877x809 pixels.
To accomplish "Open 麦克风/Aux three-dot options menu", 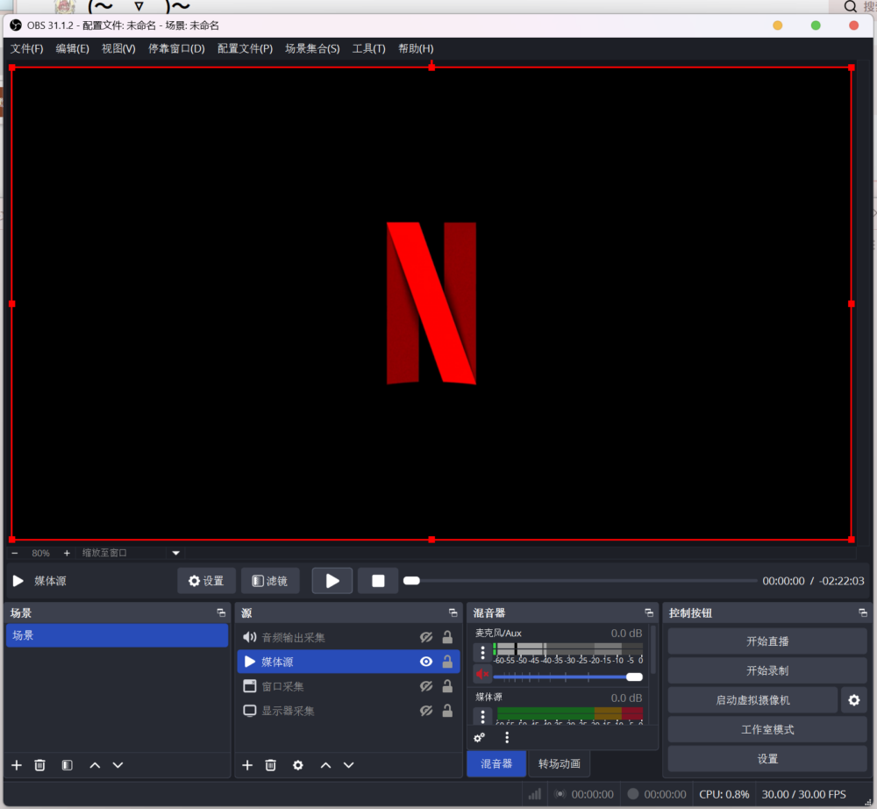I will click(482, 652).
